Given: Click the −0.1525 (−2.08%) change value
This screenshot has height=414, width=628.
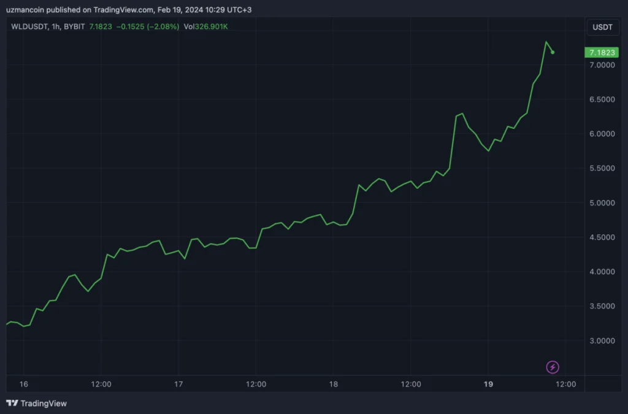Looking at the screenshot, I should point(147,27).
